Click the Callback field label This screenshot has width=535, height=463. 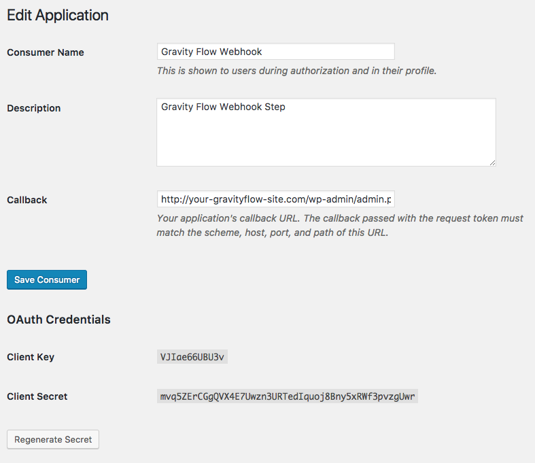tap(27, 200)
